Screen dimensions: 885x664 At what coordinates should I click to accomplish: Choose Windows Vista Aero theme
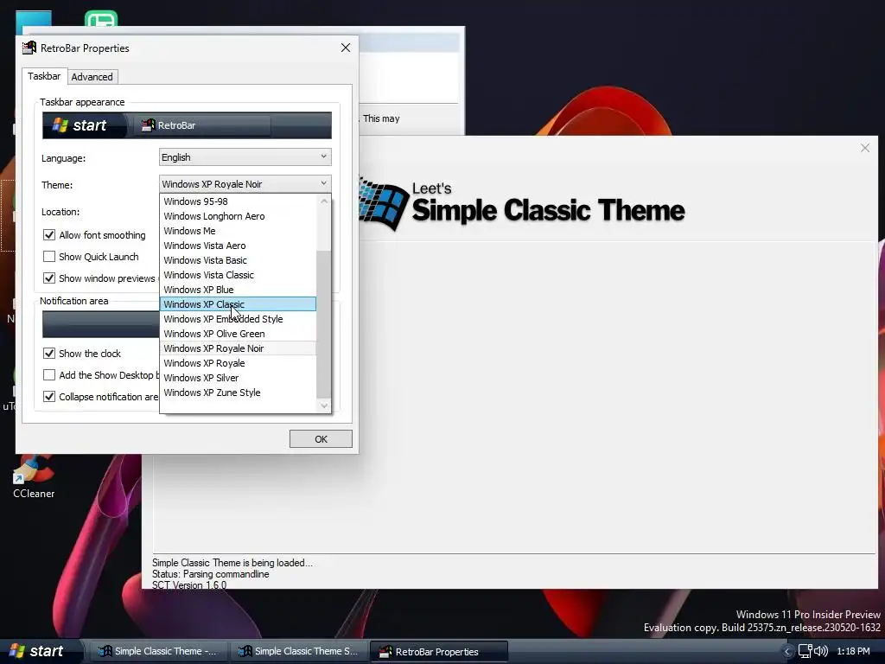coord(238,246)
